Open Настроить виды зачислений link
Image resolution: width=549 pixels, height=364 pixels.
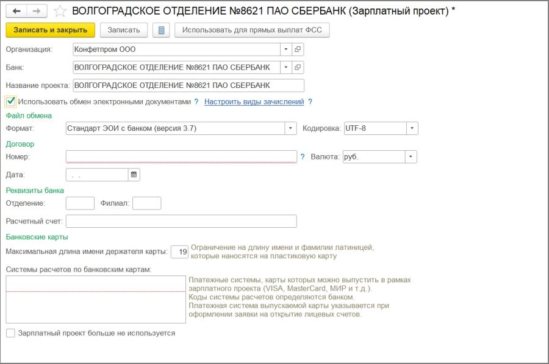pyautogui.click(x=254, y=102)
